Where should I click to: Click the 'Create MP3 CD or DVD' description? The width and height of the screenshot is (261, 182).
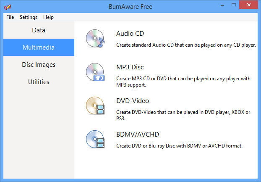coord(183,82)
